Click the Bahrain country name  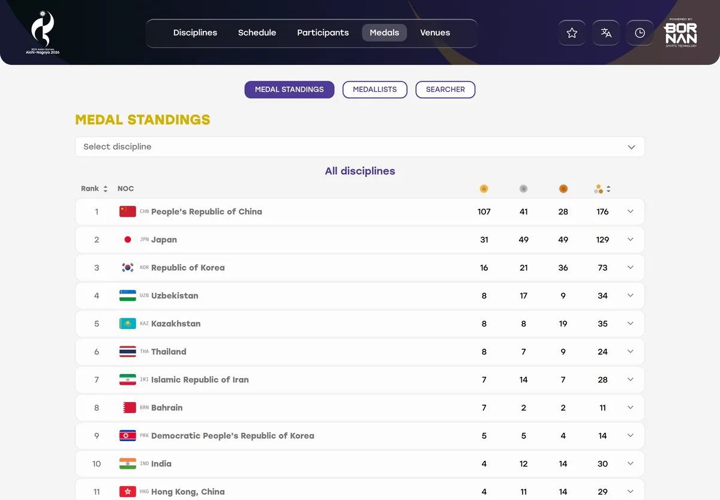tap(167, 408)
